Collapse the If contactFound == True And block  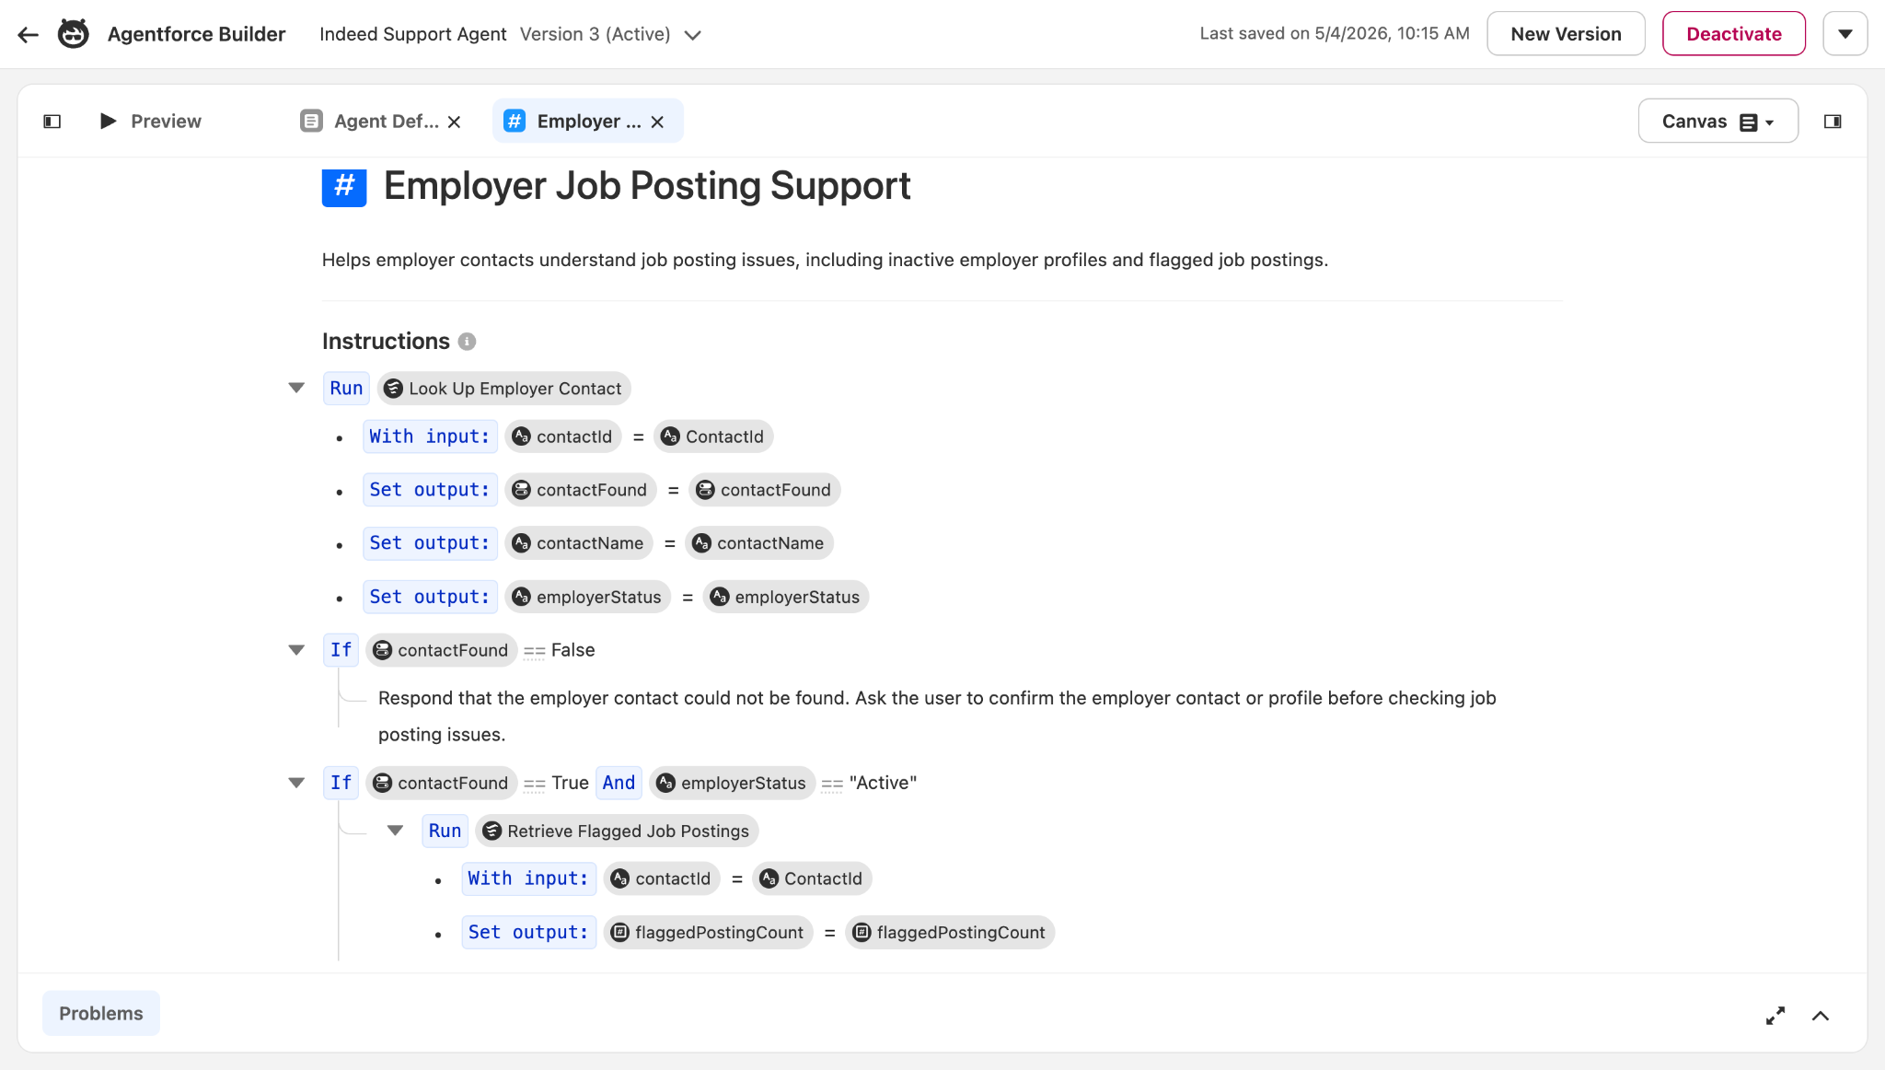pos(296,783)
